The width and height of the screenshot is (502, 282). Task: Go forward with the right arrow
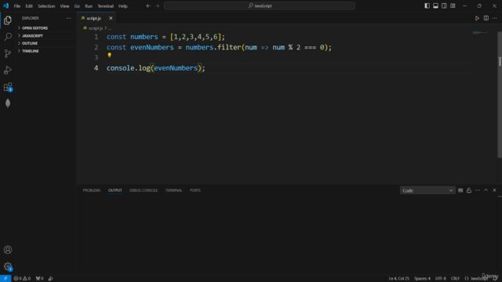coord(157,5)
